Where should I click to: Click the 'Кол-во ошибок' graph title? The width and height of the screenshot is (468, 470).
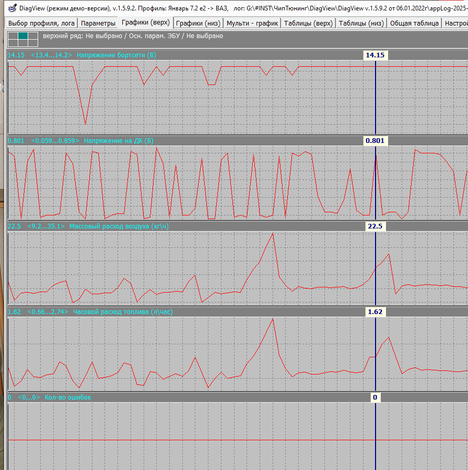tap(67, 397)
